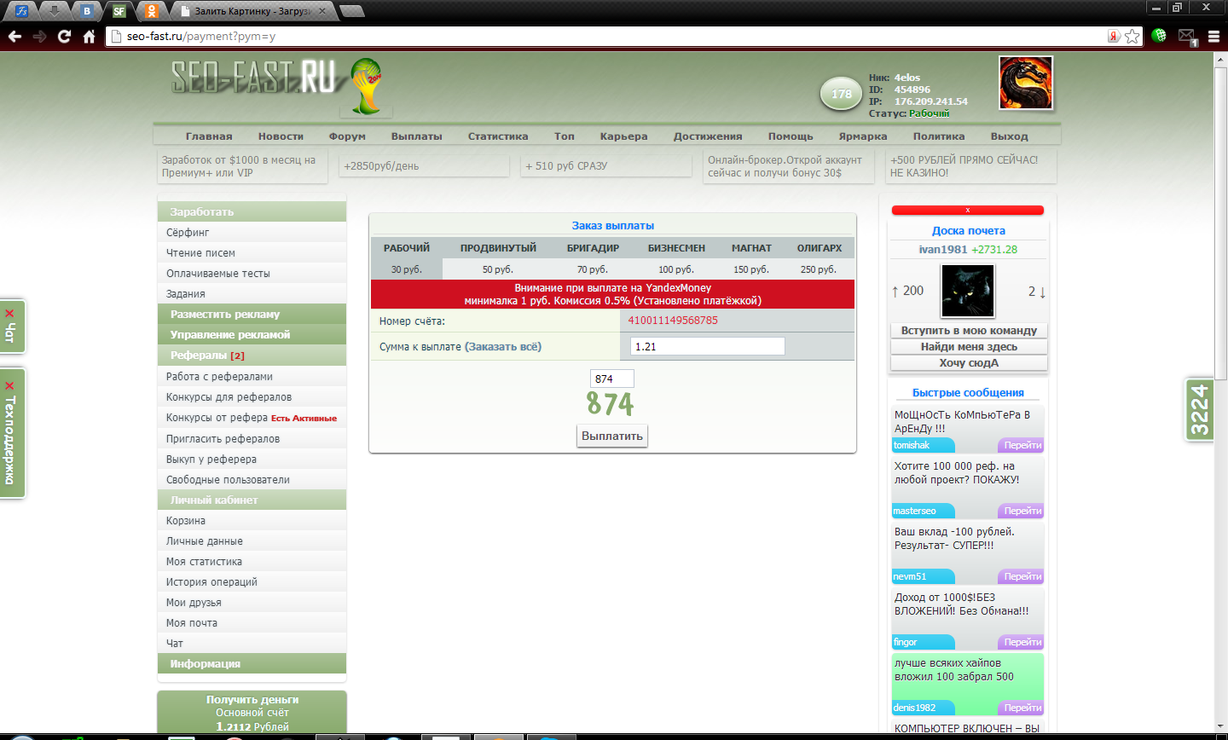
Task: Expand the 'Заработать' sidebar section
Action: [252, 211]
